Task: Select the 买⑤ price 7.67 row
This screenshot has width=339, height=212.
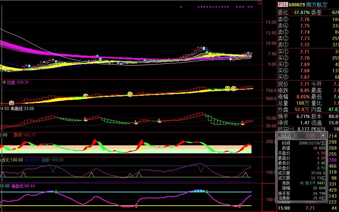Action: coord(308,77)
